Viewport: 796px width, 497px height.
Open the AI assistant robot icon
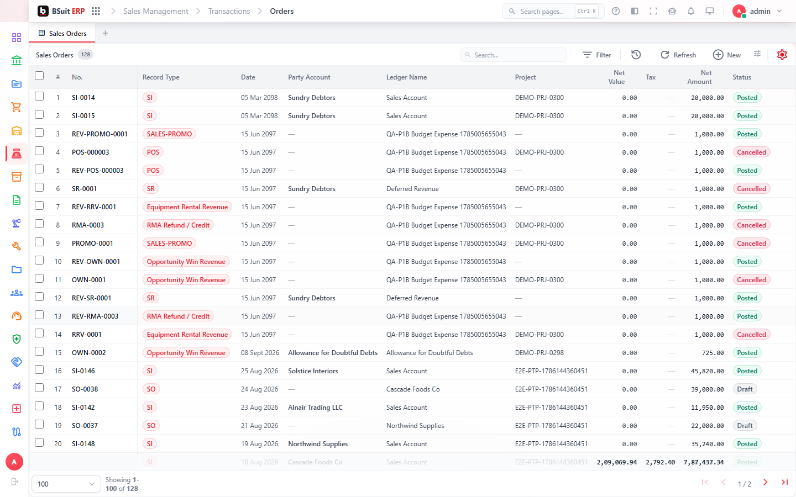click(x=672, y=11)
